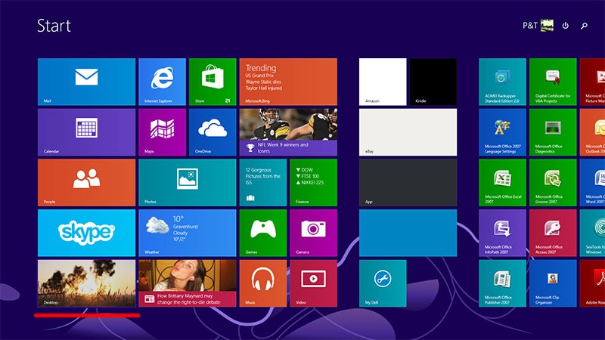
Task: Launch Microsoft Office Excel 2007
Action: [x=501, y=182]
